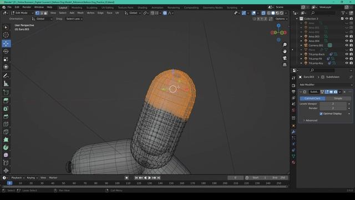Select the Bevel tool
Viewport: 355px width, 200px height.
click(6, 116)
